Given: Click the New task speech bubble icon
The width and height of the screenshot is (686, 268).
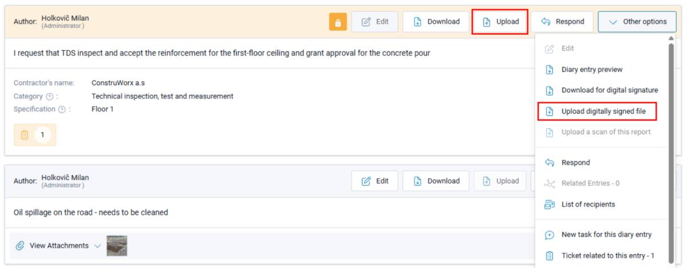Looking at the screenshot, I should pos(549,235).
